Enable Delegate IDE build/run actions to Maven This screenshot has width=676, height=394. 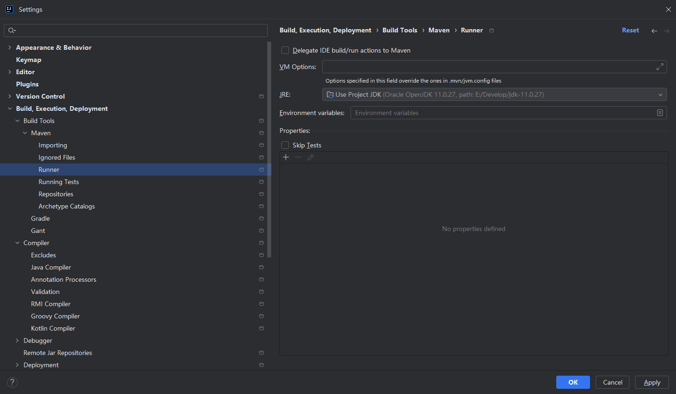pyautogui.click(x=285, y=50)
